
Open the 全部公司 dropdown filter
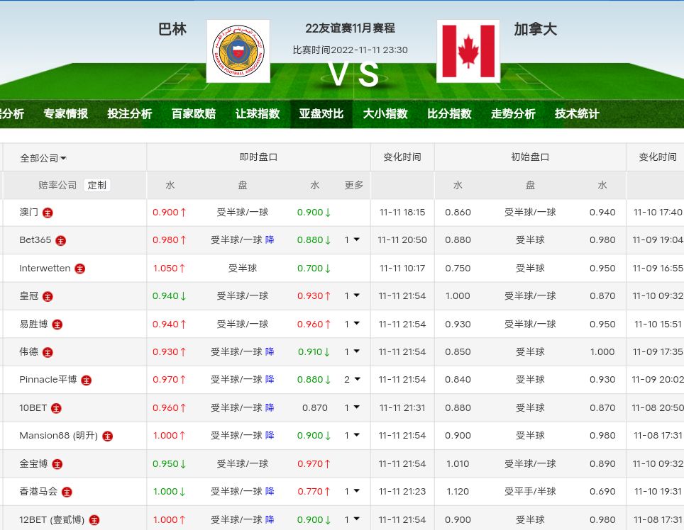[43, 158]
